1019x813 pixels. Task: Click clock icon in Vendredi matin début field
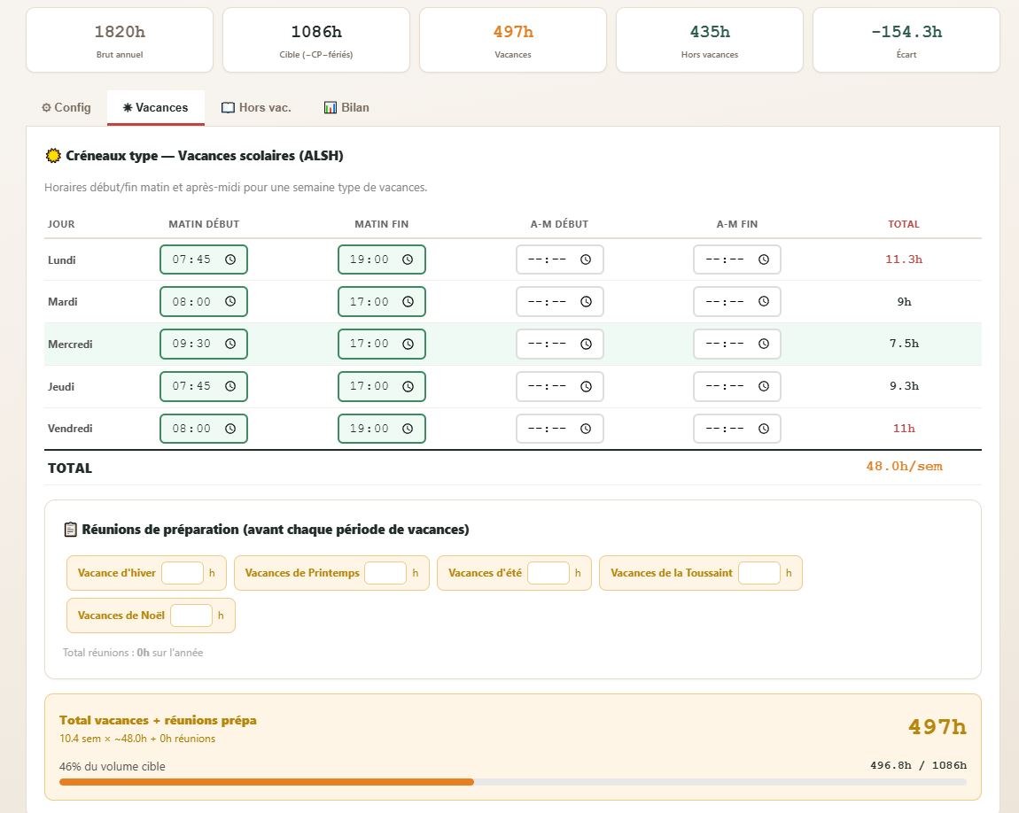(x=230, y=429)
